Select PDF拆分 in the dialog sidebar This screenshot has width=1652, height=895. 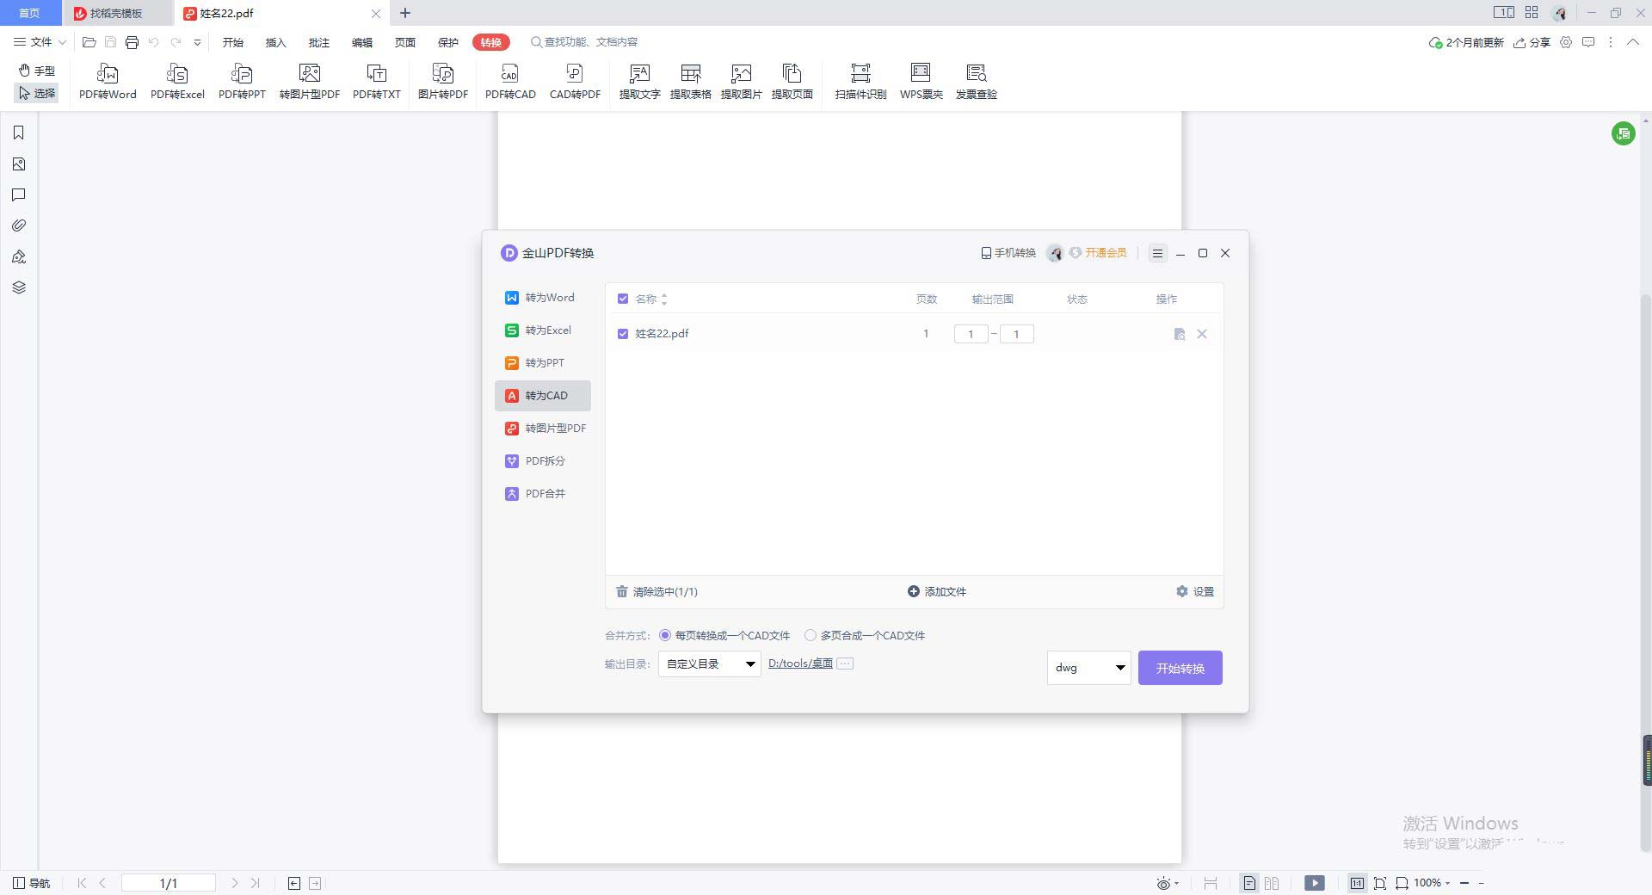point(542,461)
